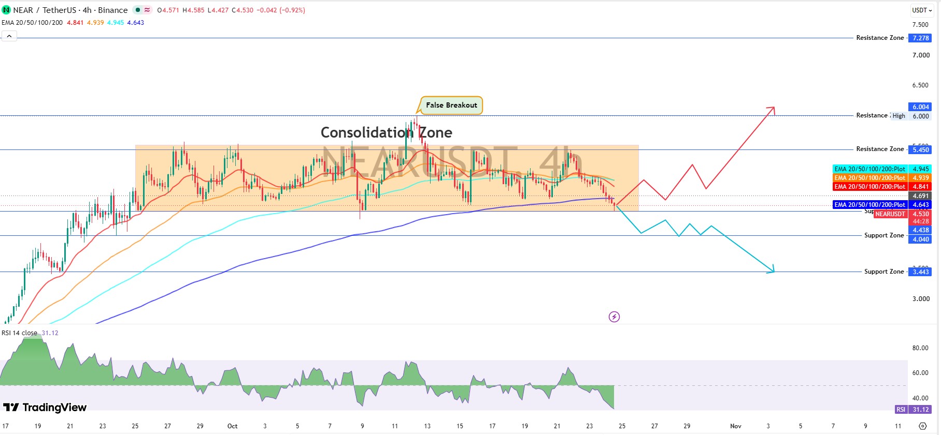Click the cyan EMA Plot 4.945 axis label

coord(882,169)
